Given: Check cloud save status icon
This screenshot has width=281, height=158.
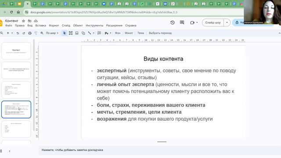Looking at the screenshot, I should tap(36, 21).
